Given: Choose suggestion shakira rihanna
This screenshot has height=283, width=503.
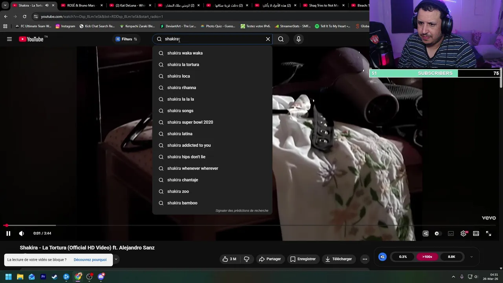Looking at the screenshot, I should pos(212,88).
